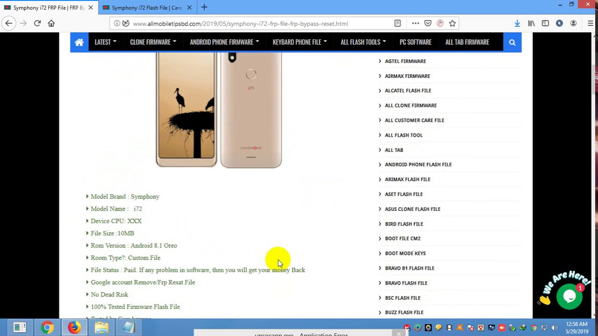Open the site search magnifier

click(x=512, y=42)
